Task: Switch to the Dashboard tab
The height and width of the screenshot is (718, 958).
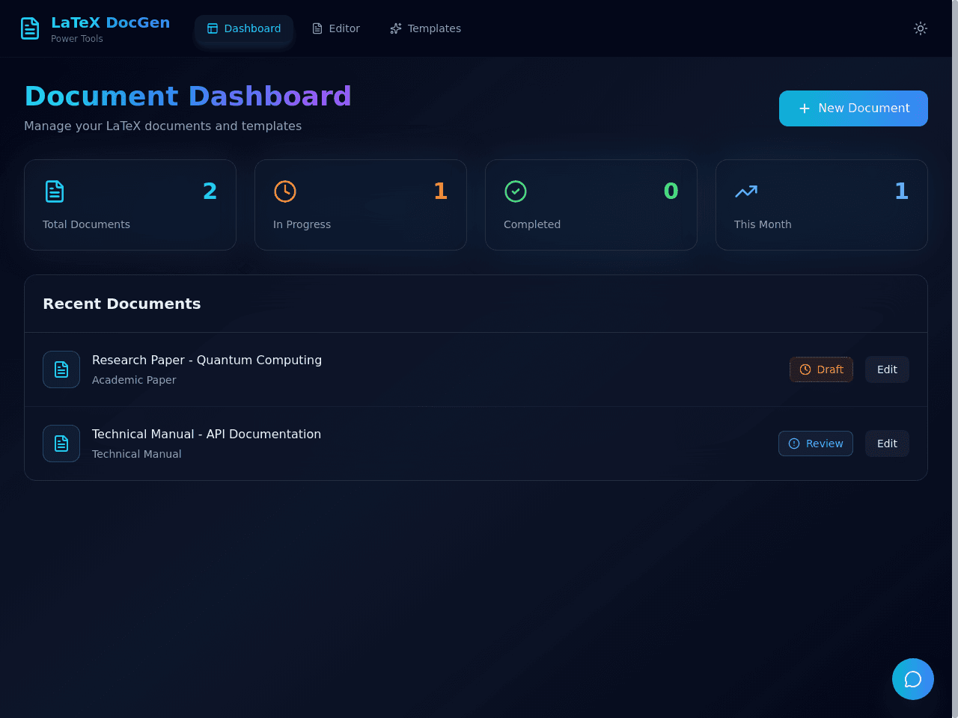Action: pyautogui.click(x=244, y=28)
